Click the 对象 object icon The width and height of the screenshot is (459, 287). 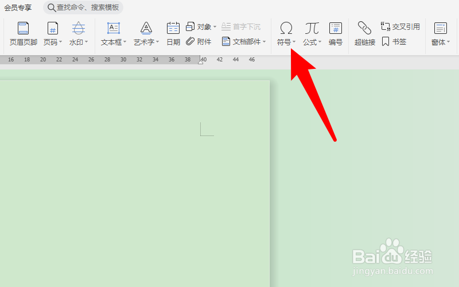click(190, 26)
